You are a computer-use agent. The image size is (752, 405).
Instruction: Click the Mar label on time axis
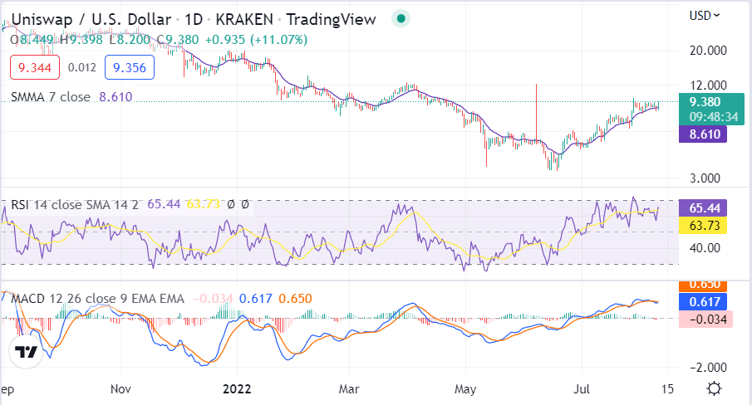click(349, 388)
